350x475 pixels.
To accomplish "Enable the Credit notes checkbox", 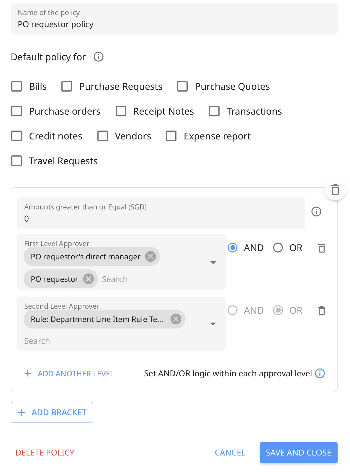I will pyautogui.click(x=17, y=136).
